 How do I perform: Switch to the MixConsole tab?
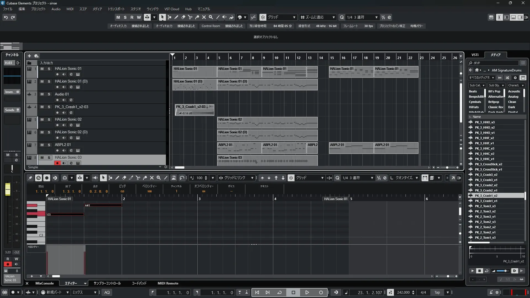[44, 283]
